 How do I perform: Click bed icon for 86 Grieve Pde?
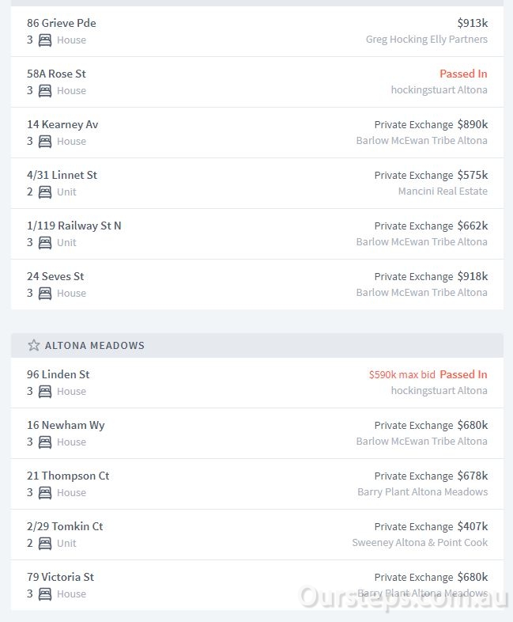pyautogui.click(x=45, y=40)
